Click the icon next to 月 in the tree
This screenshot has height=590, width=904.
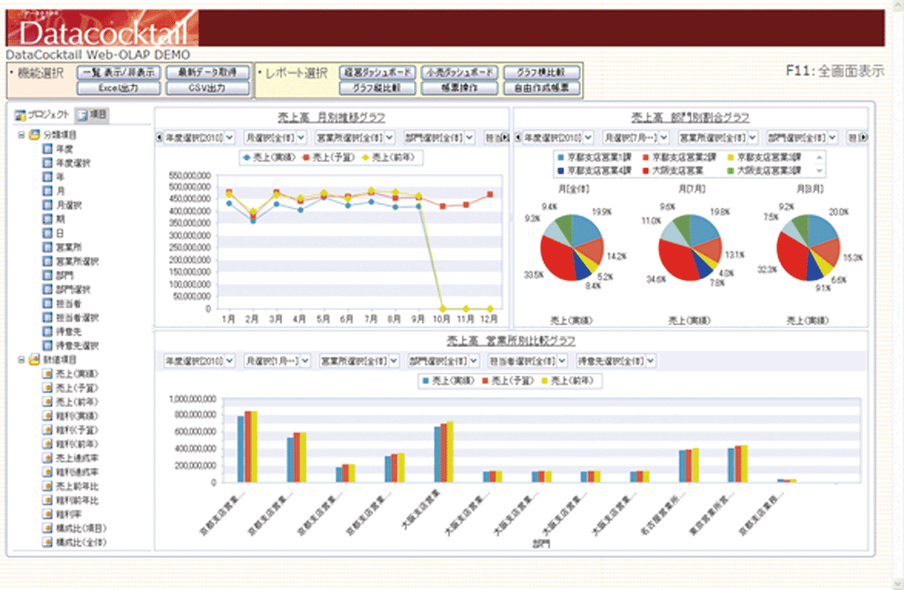pos(48,191)
